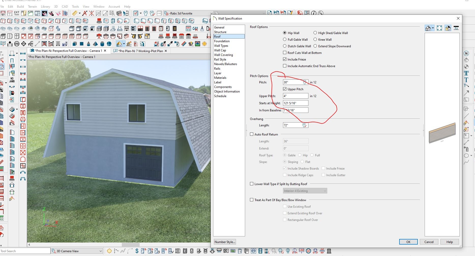
Task: Click the tape measure tool icon
Action: [x=75, y=13]
